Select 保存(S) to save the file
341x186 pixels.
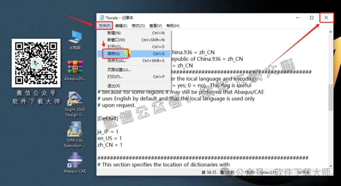click(x=134, y=54)
